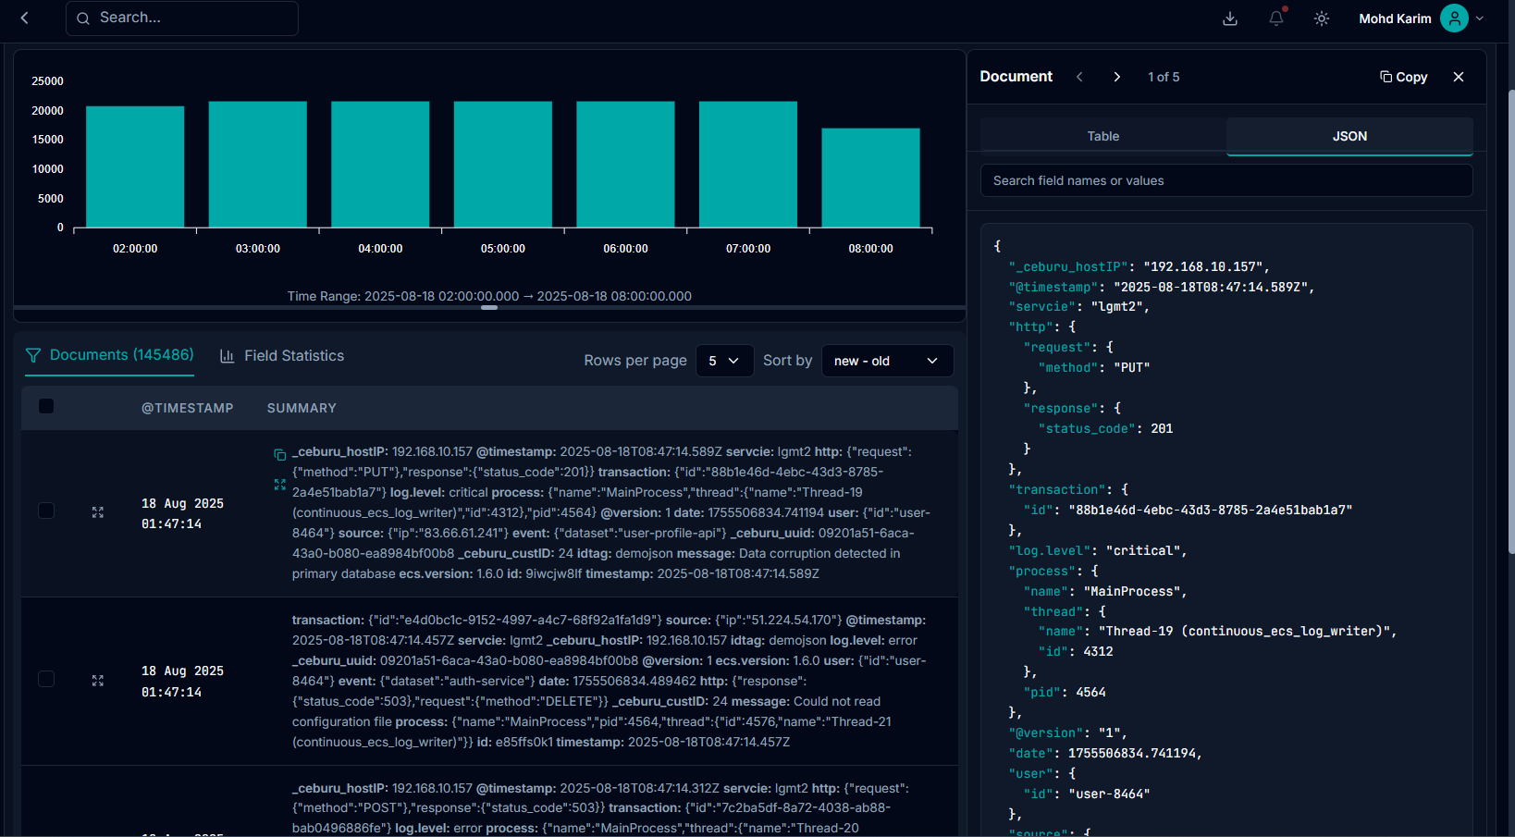
Task: Open the Field Statistics tab
Action: click(282, 356)
